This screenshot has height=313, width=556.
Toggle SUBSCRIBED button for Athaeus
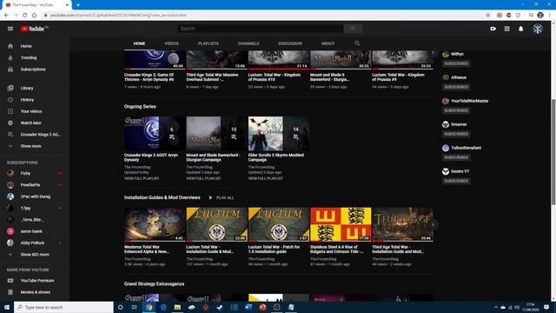(x=456, y=87)
